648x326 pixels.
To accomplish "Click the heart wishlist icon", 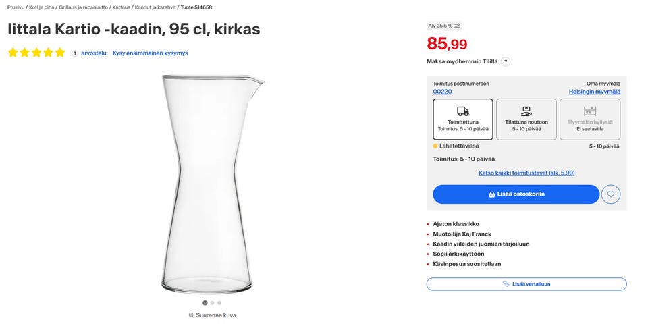I will [610, 194].
